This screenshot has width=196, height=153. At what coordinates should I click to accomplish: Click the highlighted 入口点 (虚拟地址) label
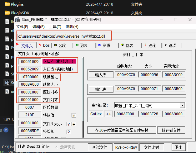pyautogui.click(x=59, y=61)
